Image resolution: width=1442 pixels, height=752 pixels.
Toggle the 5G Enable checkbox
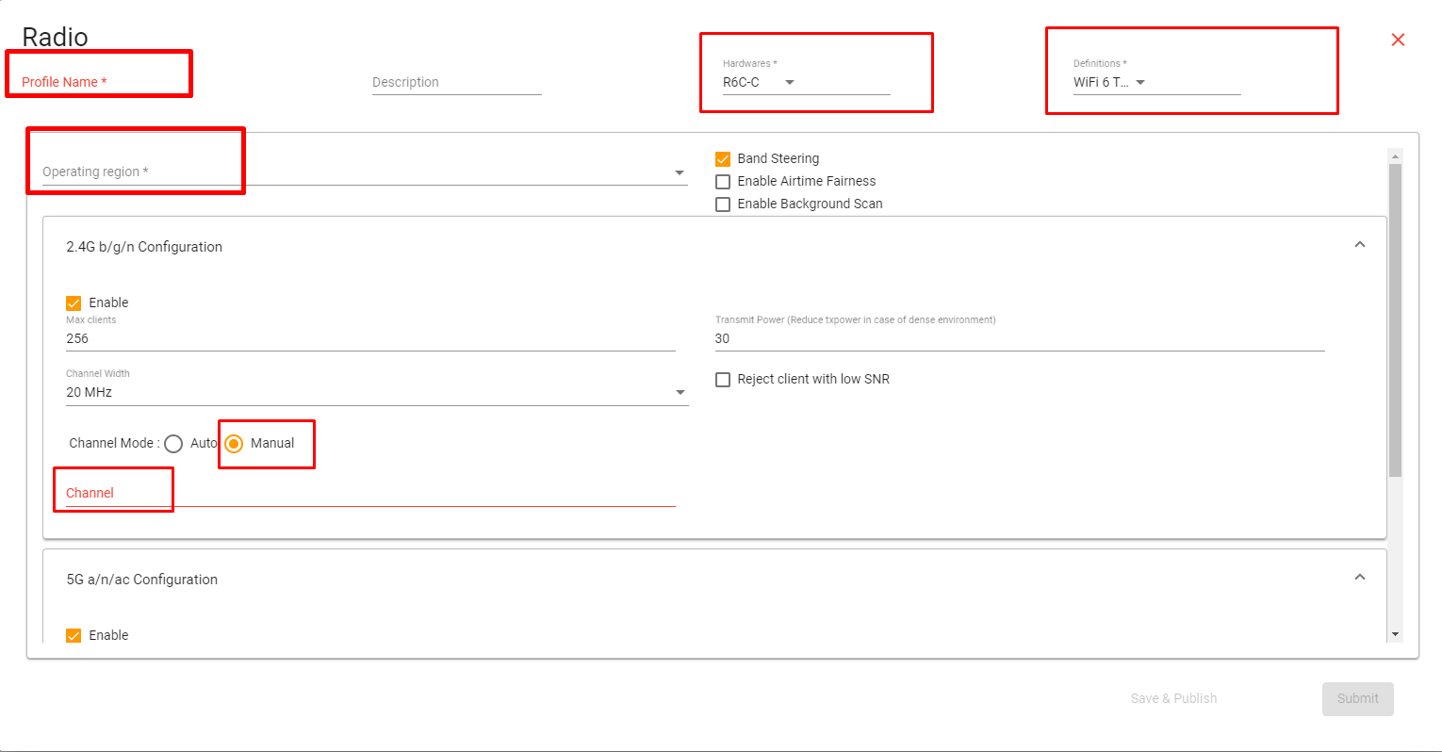click(x=74, y=636)
